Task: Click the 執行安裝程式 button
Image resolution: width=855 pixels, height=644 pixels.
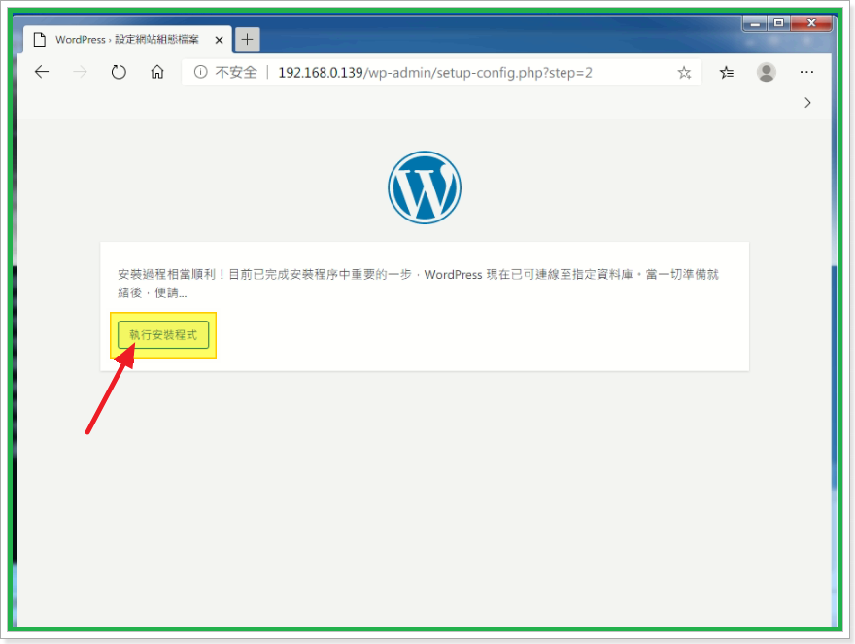Action: [163, 335]
